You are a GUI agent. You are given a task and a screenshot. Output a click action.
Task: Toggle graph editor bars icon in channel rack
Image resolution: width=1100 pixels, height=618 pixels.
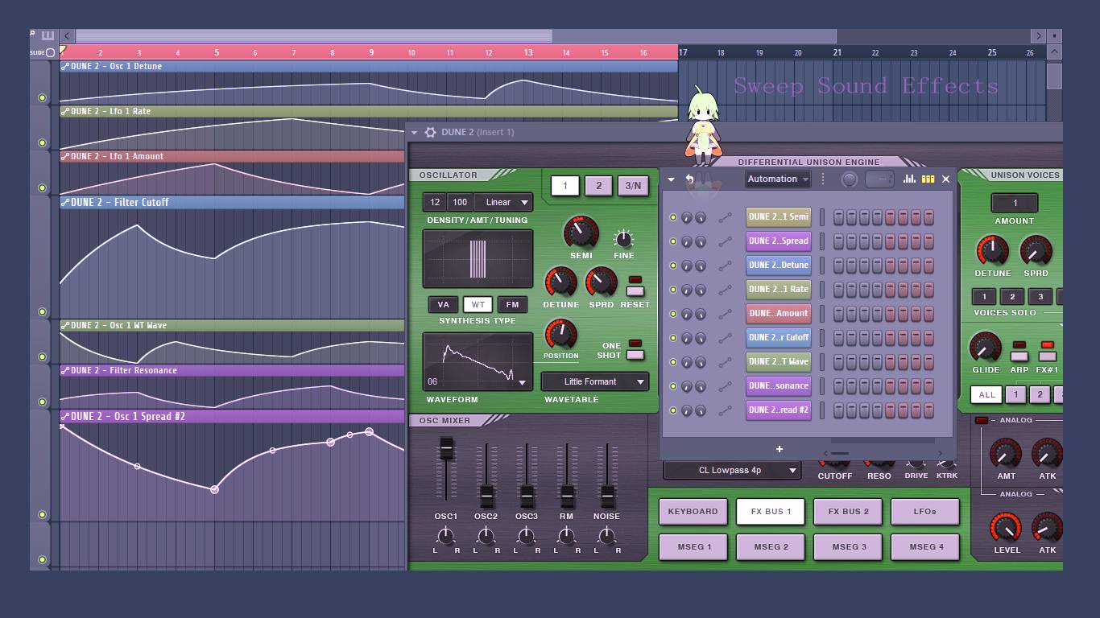click(x=910, y=179)
